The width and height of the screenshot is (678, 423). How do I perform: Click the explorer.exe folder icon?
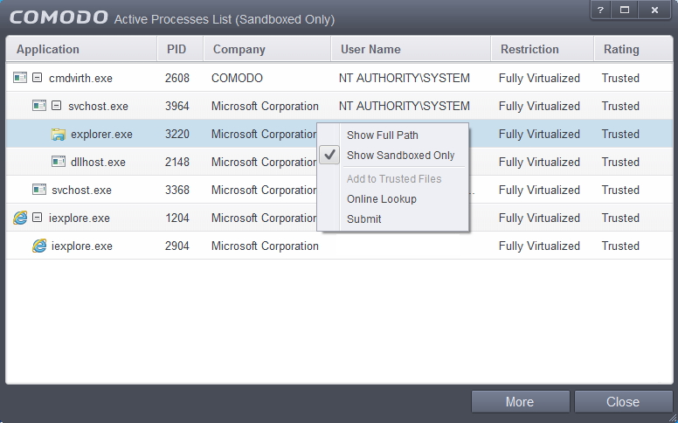[x=58, y=134]
